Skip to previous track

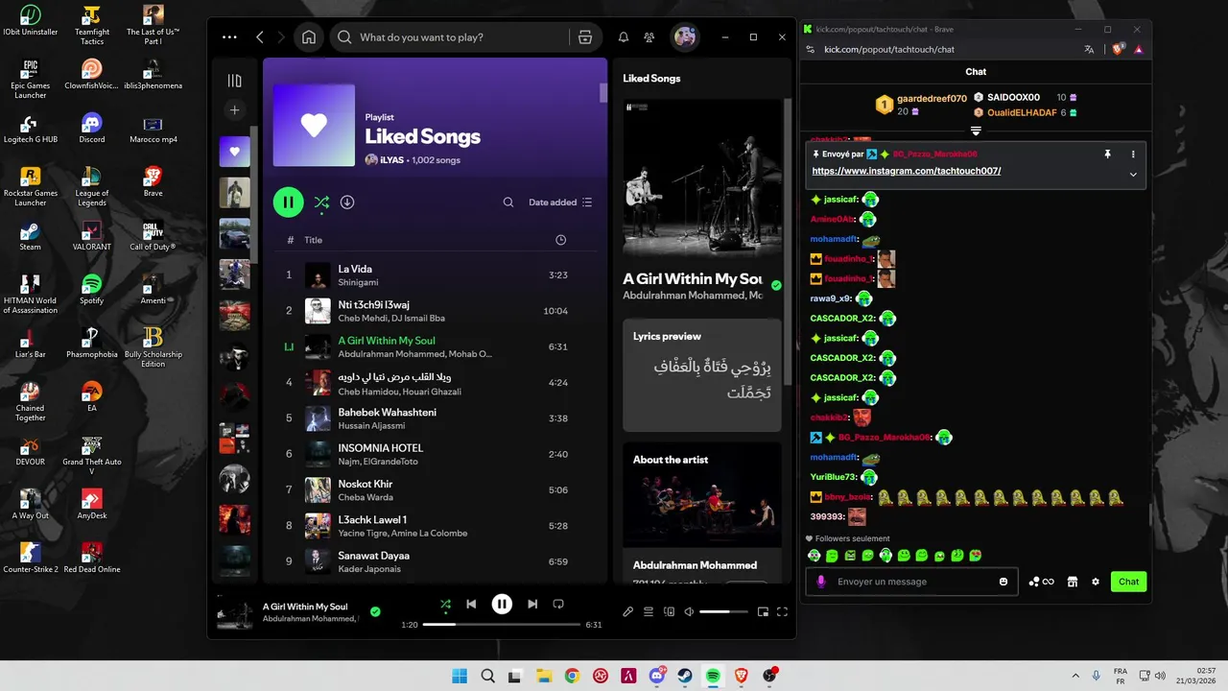tap(471, 605)
